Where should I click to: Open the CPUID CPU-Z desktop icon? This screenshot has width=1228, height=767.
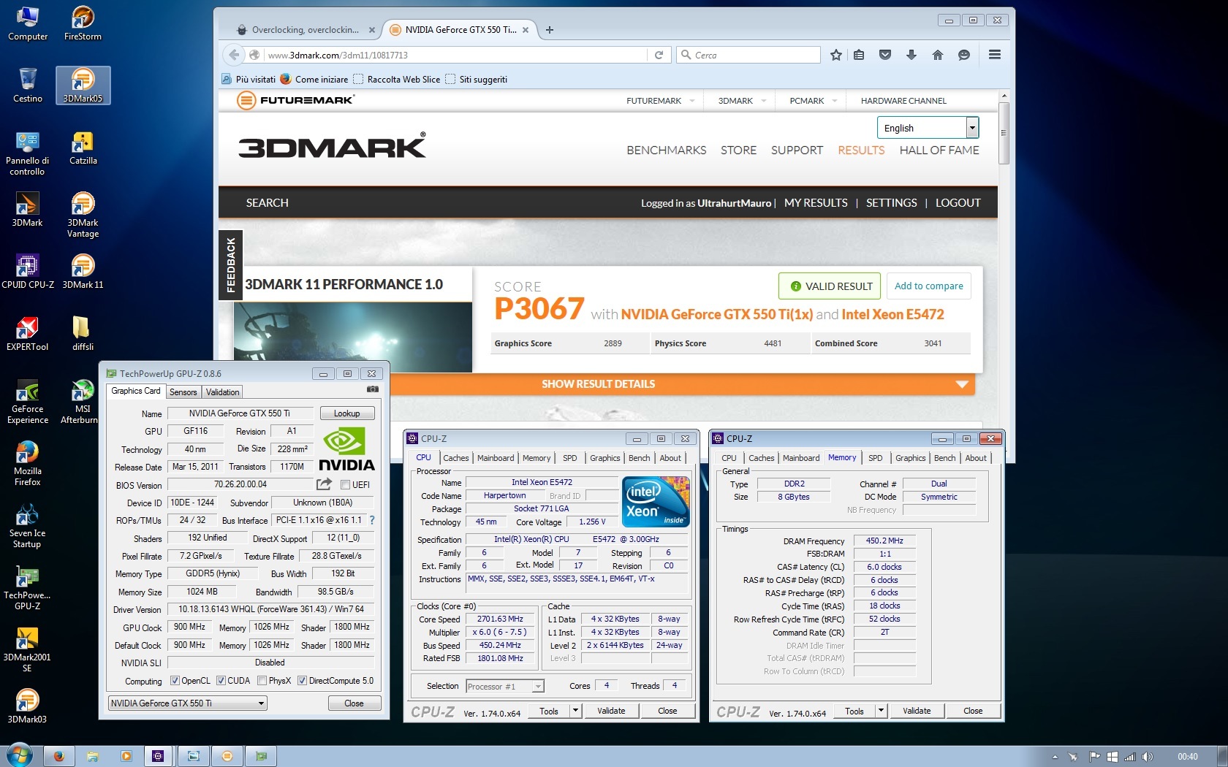pyautogui.click(x=28, y=271)
